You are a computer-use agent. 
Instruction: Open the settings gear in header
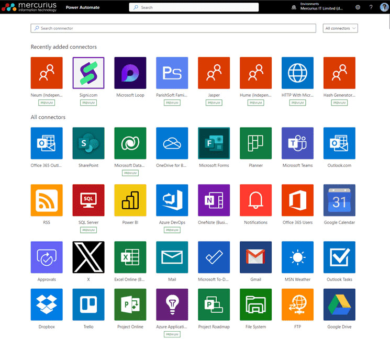(x=358, y=7)
